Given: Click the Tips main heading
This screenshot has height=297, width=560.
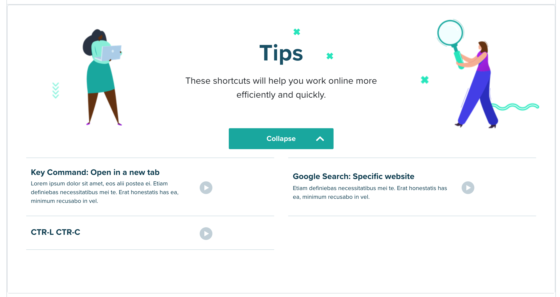Looking at the screenshot, I should click(281, 53).
